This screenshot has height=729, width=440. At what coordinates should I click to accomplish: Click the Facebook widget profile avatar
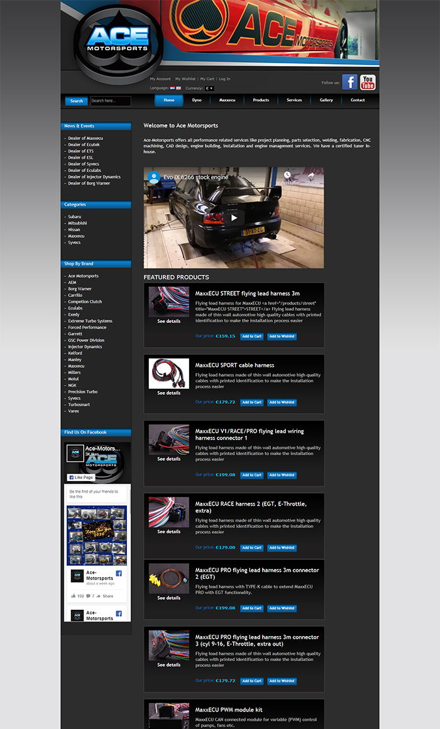tap(75, 453)
